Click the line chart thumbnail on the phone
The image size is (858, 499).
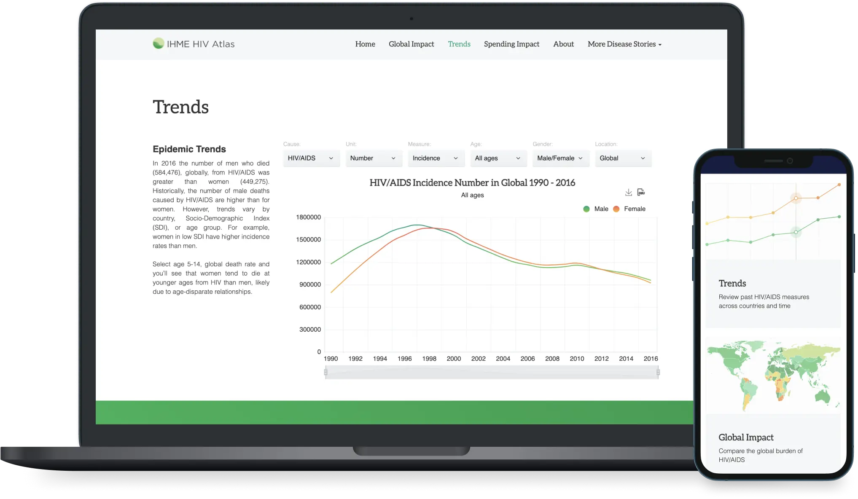(x=773, y=221)
